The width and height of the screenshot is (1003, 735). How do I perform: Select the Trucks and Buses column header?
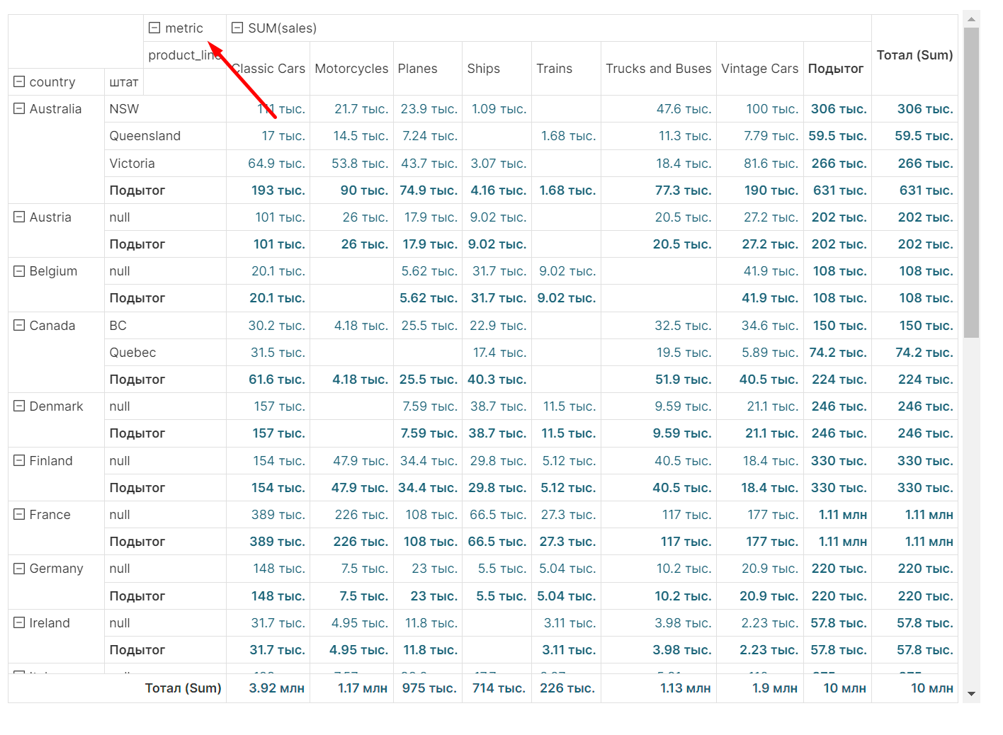(658, 69)
